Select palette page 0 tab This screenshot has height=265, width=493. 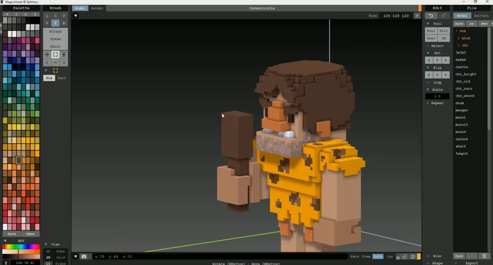point(7,14)
